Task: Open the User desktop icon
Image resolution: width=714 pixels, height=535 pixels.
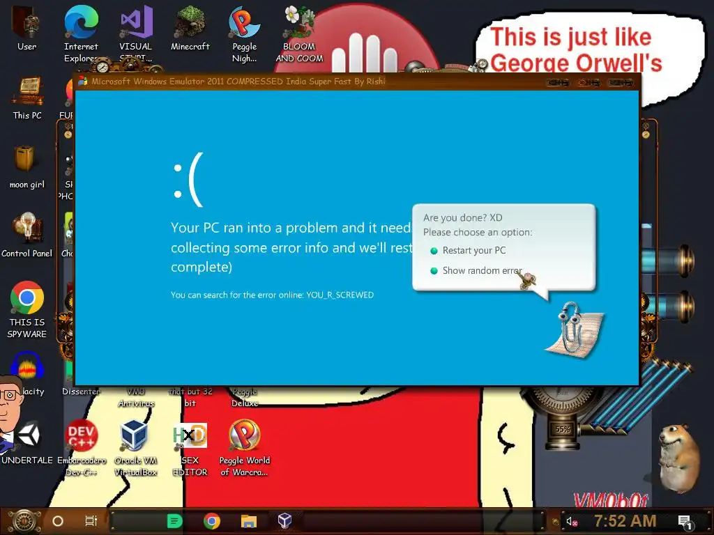Action: coord(26,27)
